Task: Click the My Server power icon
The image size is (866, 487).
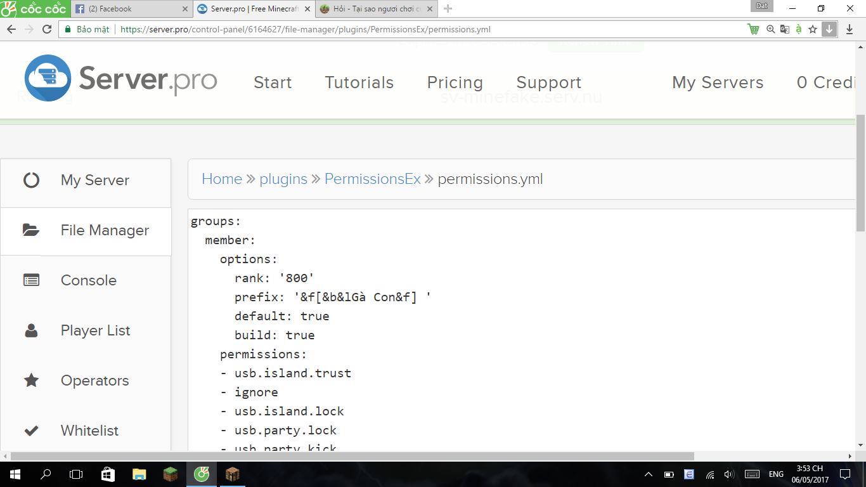Action: pos(31,180)
